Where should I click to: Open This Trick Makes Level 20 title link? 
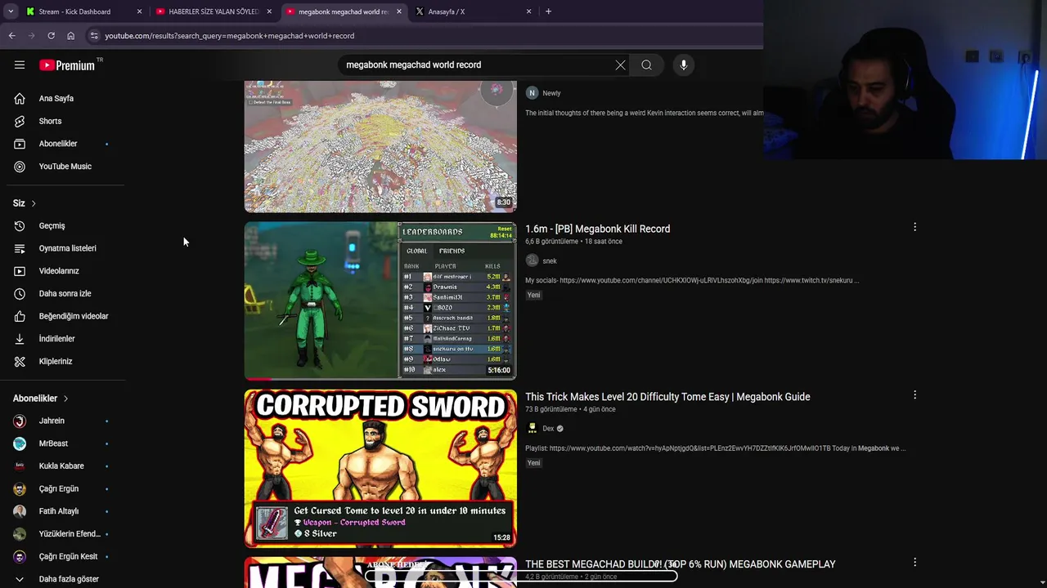coord(667,397)
